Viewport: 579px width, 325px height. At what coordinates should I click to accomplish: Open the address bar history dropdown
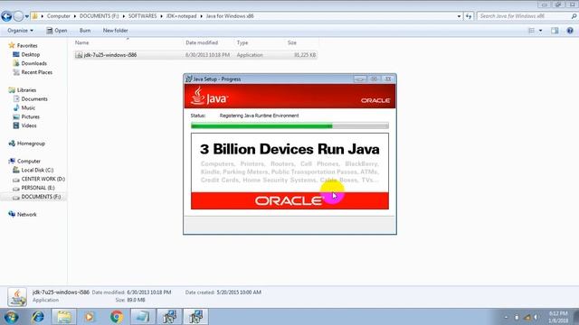coord(459,16)
